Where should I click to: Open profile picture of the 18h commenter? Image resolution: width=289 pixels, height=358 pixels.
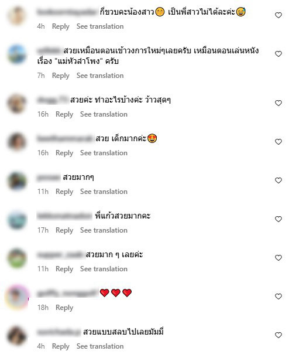[x=17, y=296]
